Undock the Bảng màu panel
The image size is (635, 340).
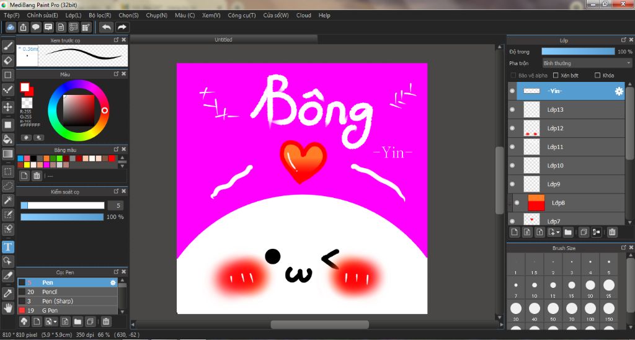point(116,150)
